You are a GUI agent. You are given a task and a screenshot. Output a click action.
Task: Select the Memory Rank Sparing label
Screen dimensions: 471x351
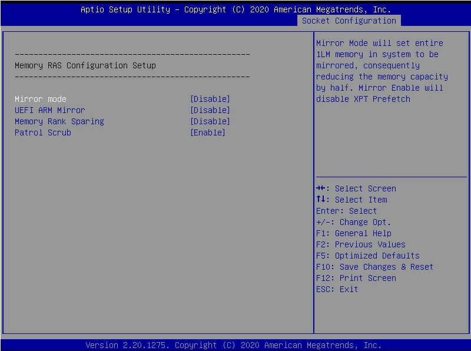[x=59, y=121]
